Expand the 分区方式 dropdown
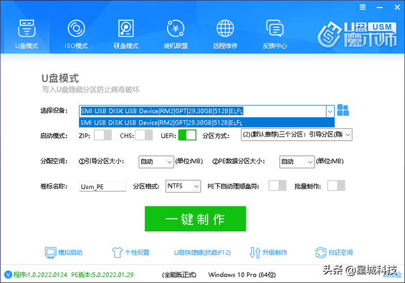 coord(297,135)
